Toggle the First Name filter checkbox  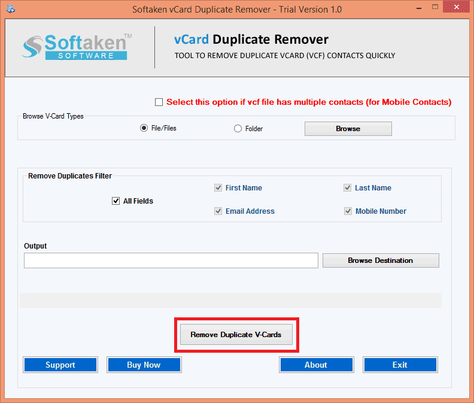(218, 188)
